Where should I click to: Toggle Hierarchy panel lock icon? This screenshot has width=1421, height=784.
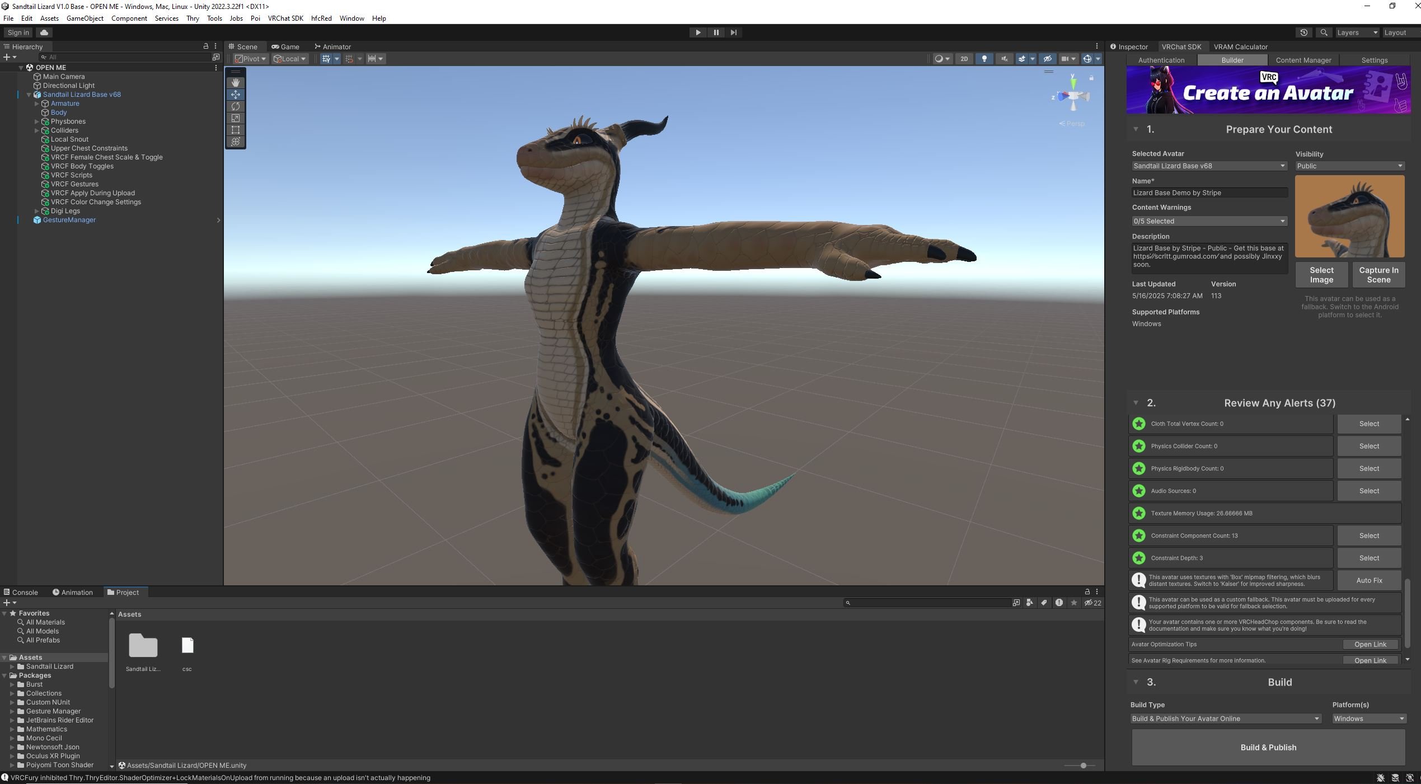(205, 46)
